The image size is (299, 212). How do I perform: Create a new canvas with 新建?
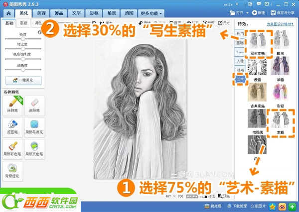pos(259,13)
